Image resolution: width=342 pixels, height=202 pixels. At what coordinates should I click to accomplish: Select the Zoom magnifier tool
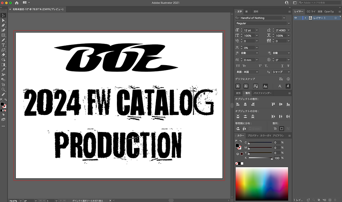coord(3,90)
